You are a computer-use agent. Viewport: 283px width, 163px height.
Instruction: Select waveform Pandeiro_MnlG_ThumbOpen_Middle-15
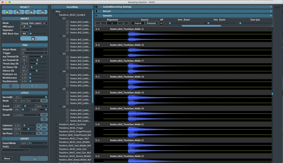pos(184,37)
